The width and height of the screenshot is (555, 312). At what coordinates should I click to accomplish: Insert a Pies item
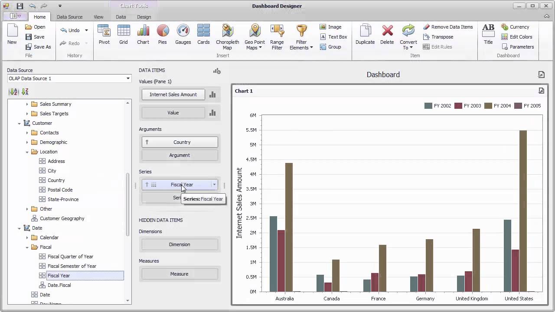pos(163,35)
